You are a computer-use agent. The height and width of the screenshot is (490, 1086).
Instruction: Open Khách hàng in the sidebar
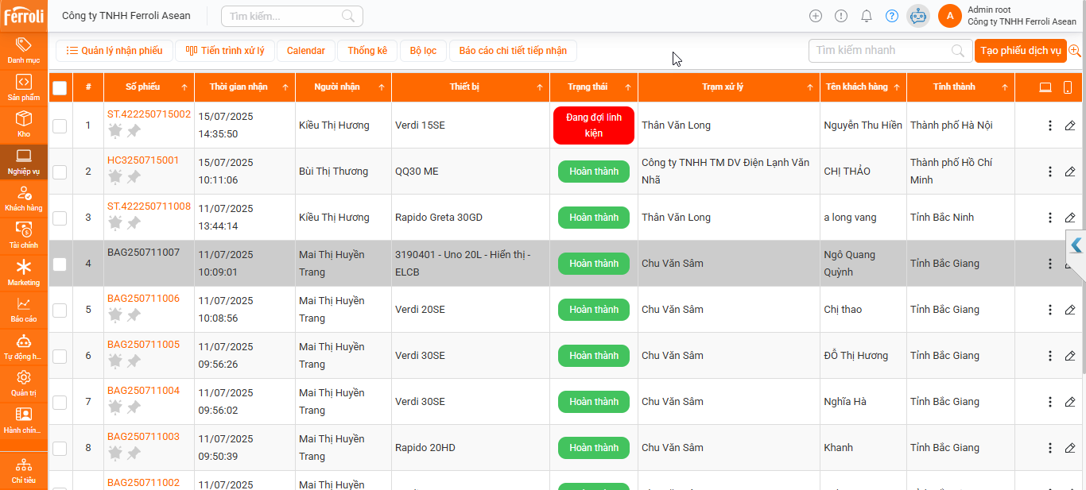tap(24, 193)
